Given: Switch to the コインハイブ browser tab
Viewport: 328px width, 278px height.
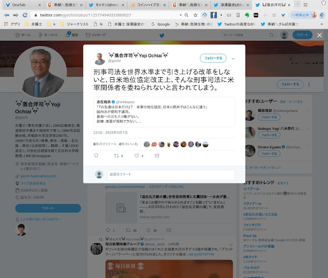Looking at the screenshot, I should [148, 5].
